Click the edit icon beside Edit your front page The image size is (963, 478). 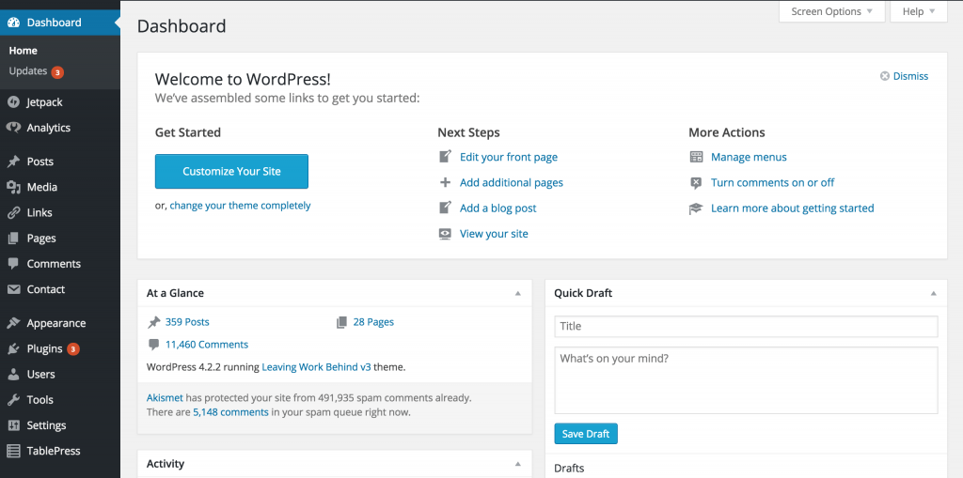coord(445,157)
